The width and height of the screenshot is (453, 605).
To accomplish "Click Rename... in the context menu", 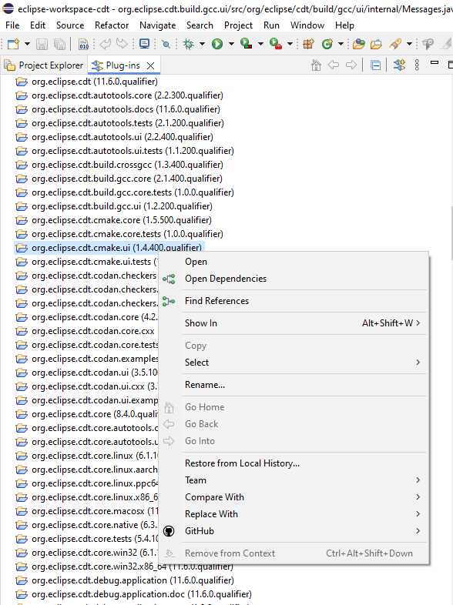I will pyautogui.click(x=205, y=385).
